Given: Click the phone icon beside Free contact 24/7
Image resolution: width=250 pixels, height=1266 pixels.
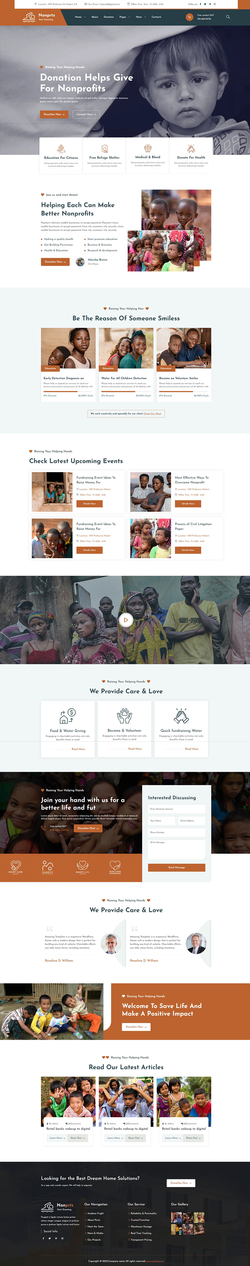Looking at the screenshot, I should tap(189, 17).
